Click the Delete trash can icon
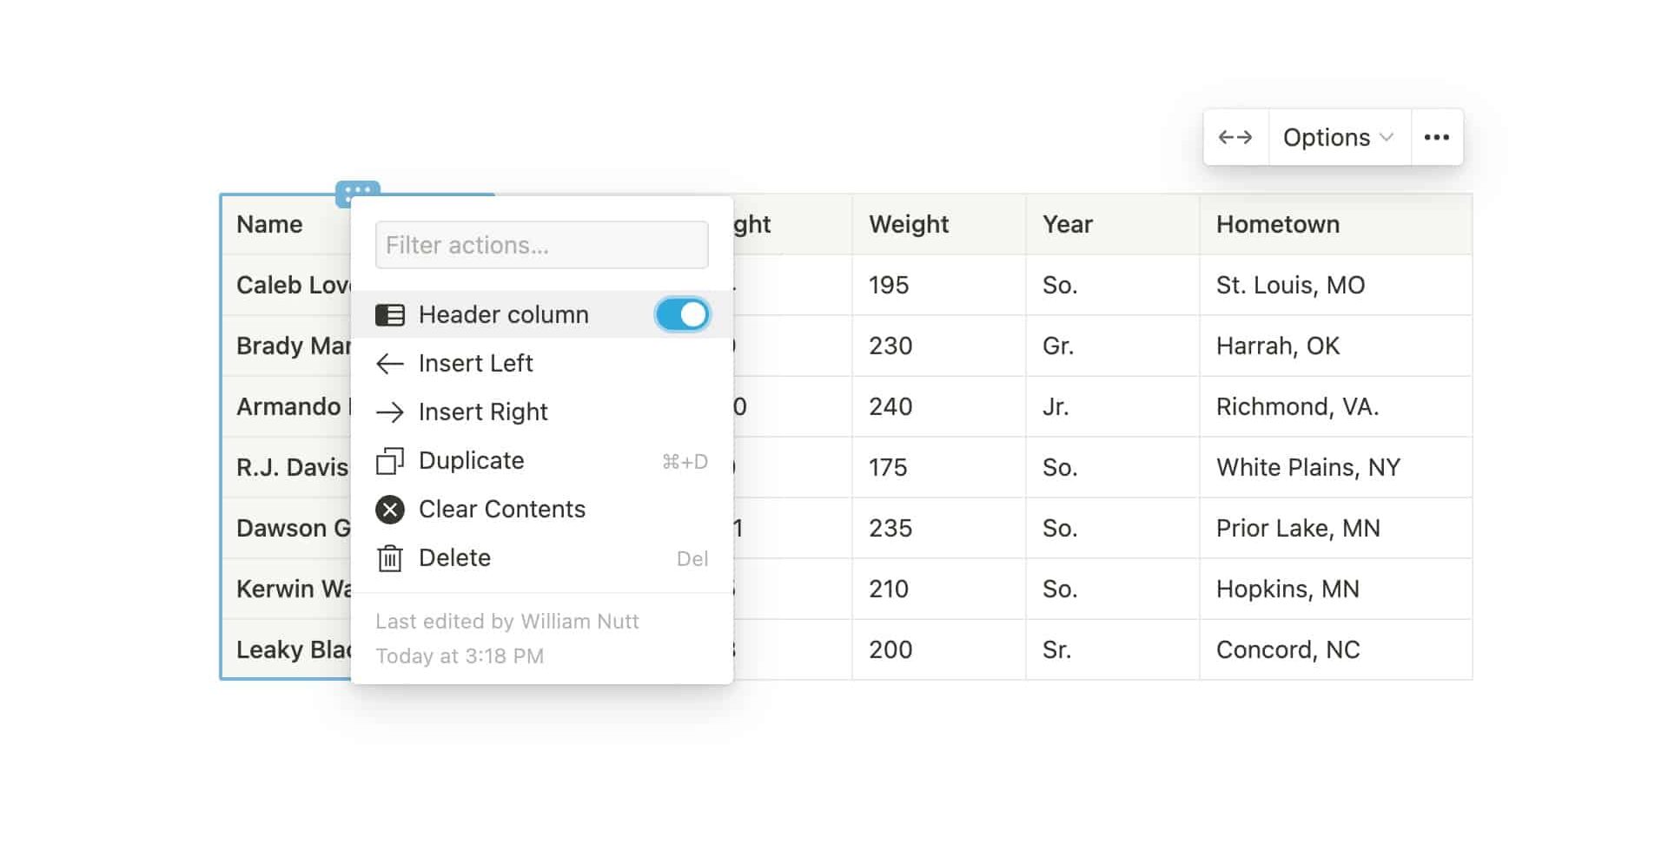This screenshot has height=850, width=1668. (x=391, y=558)
